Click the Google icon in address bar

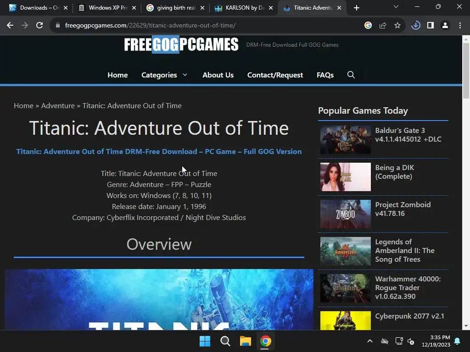(x=368, y=26)
